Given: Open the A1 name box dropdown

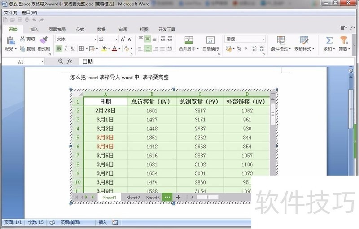Looking at the screenshot, I should [42, 61].
